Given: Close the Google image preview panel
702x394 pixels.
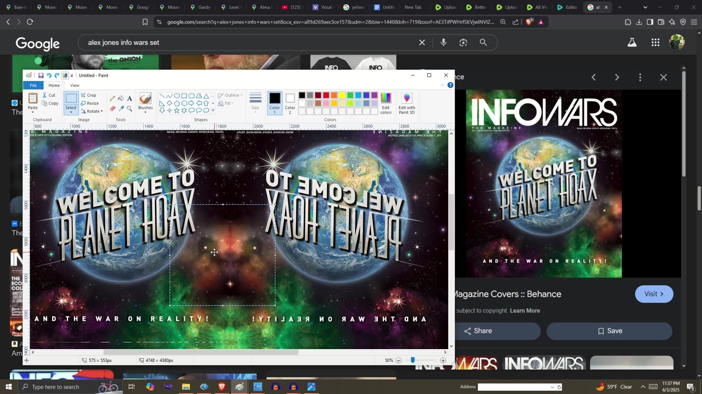Looking at the screenshot, I should (664, 77).
